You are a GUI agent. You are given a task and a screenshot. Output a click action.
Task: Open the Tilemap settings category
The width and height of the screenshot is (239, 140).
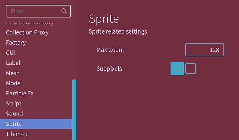(x=17, y=134)
